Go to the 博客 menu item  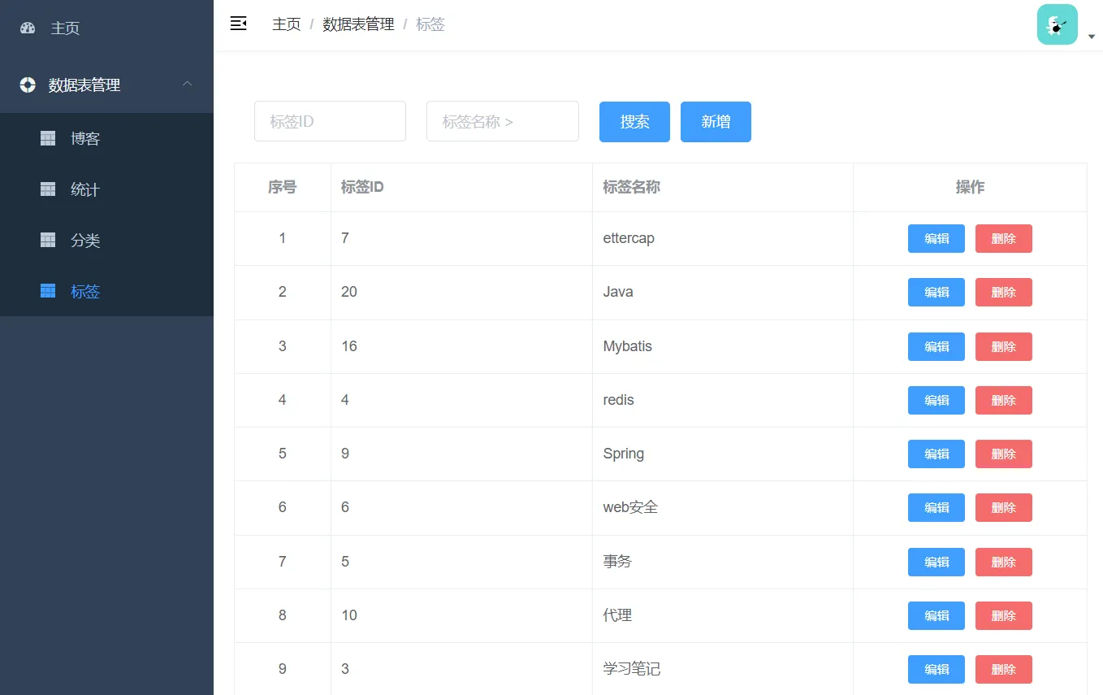106,138
